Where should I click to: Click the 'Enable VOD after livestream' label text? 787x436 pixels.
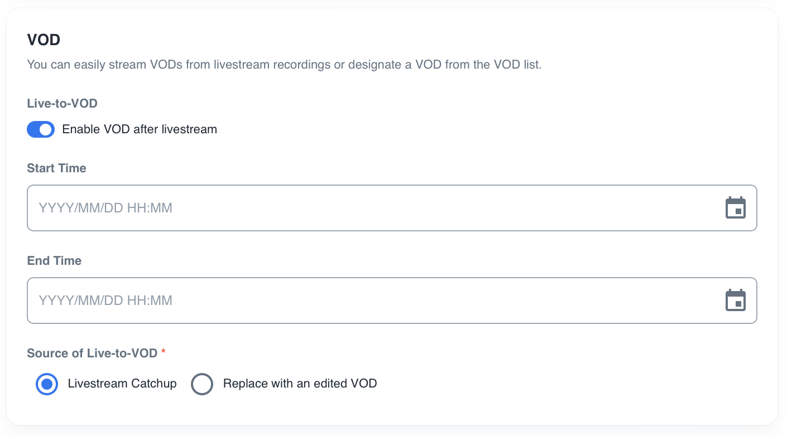point(140,129)
